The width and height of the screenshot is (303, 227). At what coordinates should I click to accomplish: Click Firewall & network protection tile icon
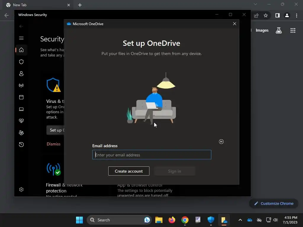pyautogui.click(x=54, y=169)
